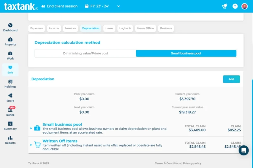This screenshot has height=168, width=253.
Task: Go to Property section in sidebar
Action: (10, 40)
